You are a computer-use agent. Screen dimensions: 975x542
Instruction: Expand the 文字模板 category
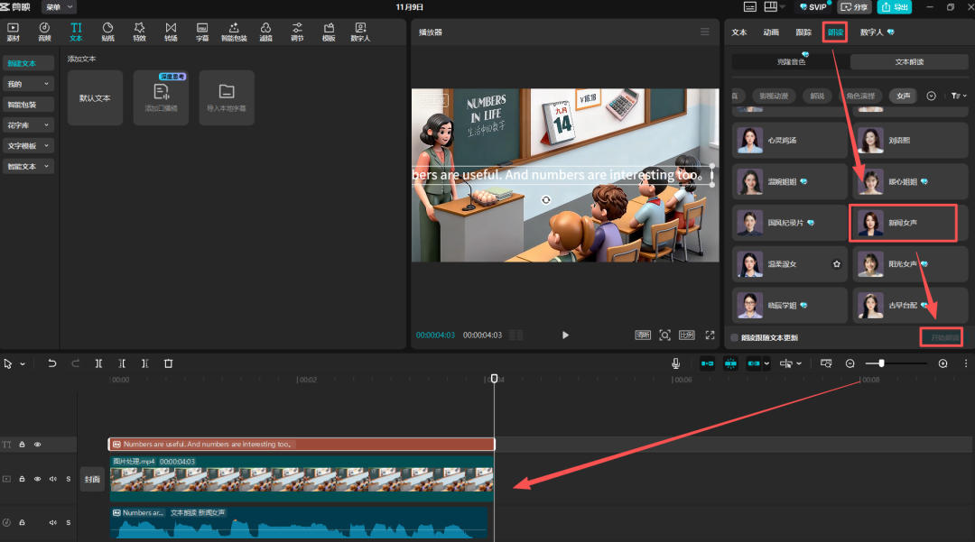pyautogui.click(x=29, y=146)
